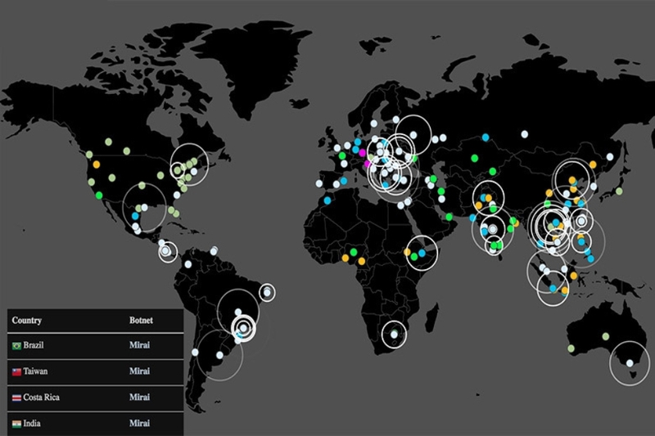The width and height of the screenshot is (655, 436).
Task: Select the magenta dot in central Europe
Action: 362,153
